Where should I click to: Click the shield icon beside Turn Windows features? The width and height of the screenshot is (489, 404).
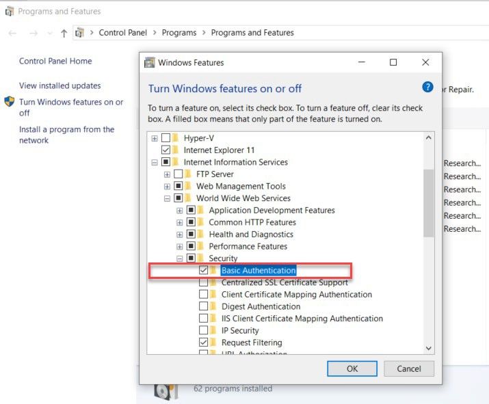point(10,101)
